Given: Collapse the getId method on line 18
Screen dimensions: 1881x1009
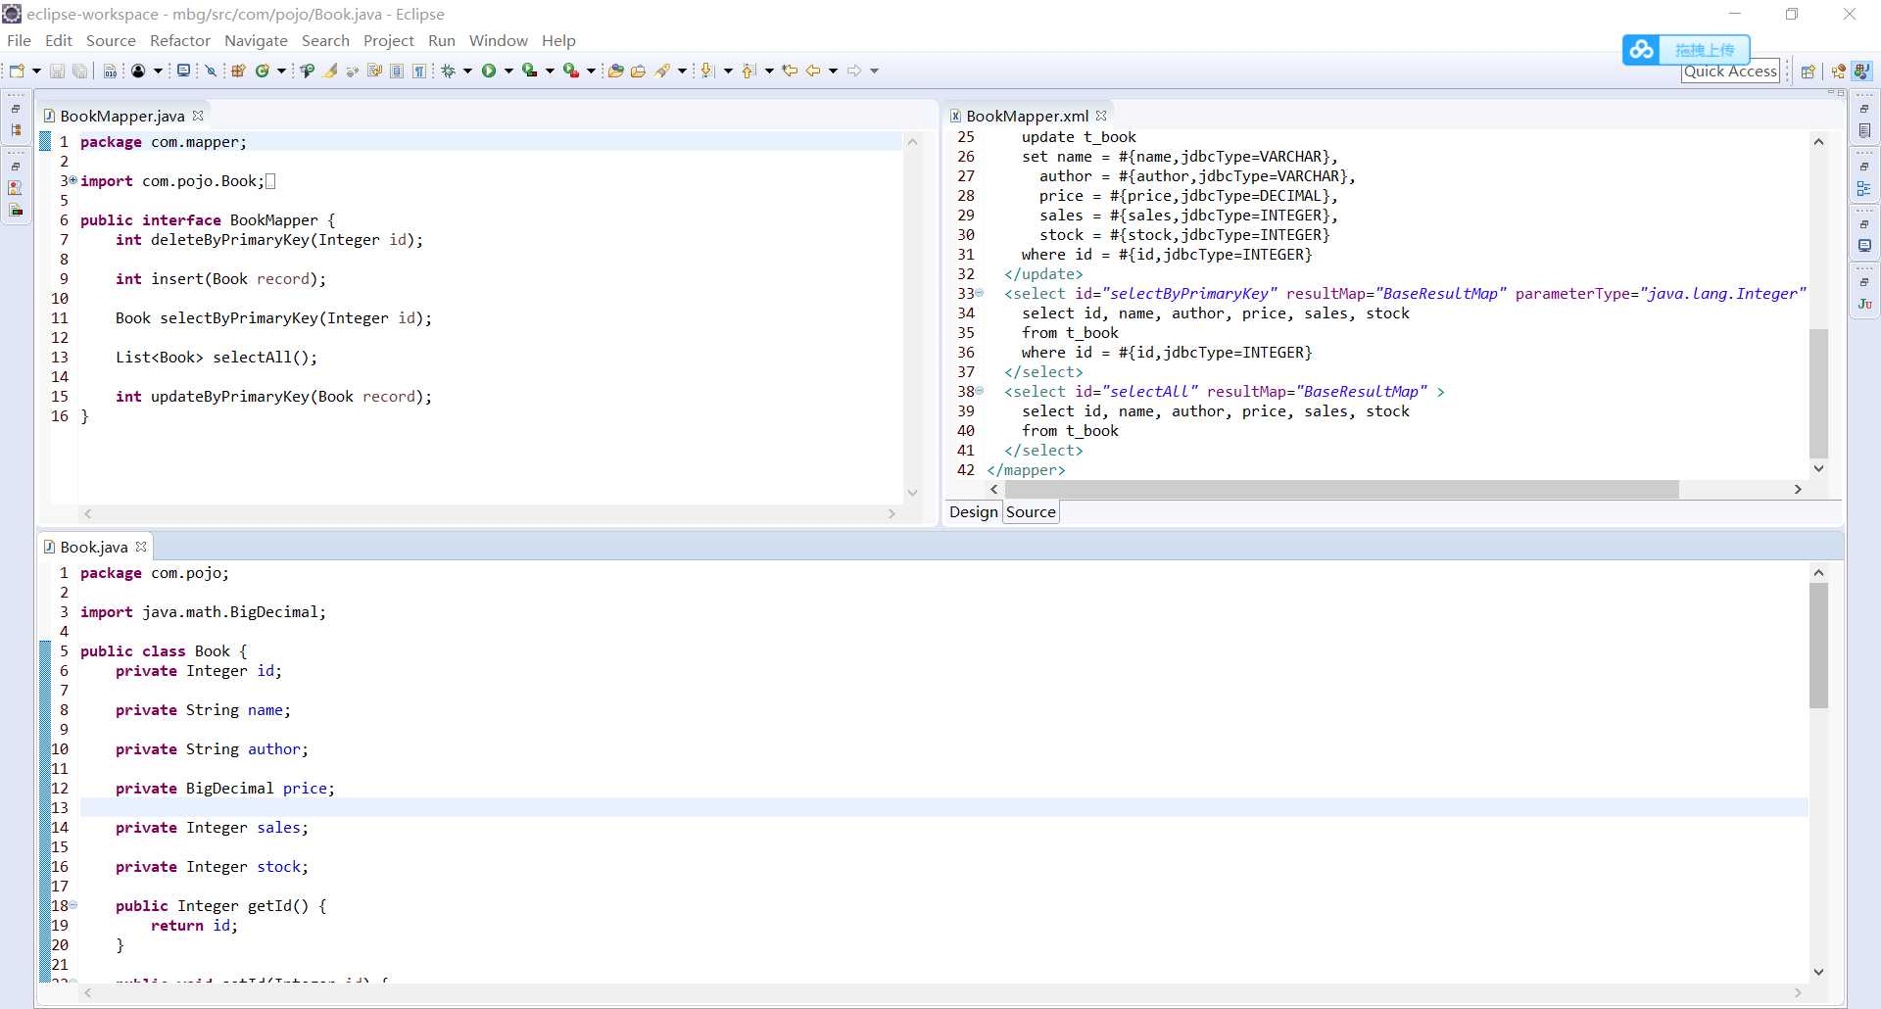Looking at the screenshot, I should (x=73, y=905).
